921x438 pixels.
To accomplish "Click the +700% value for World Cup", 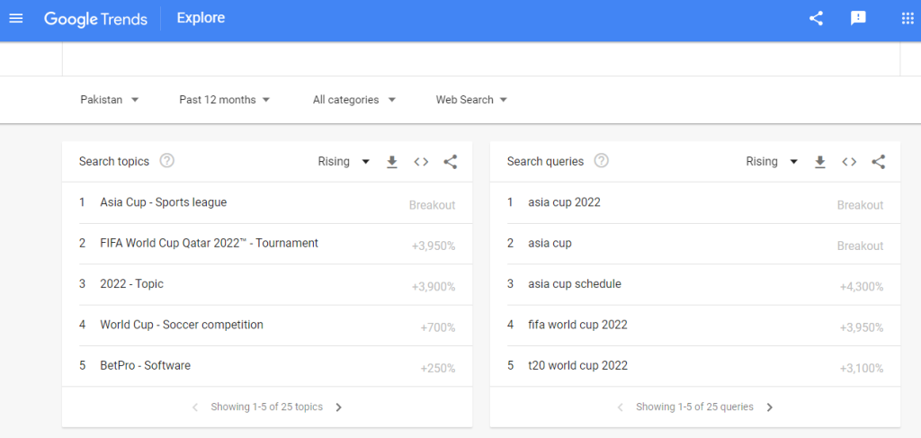I will click(438, 327).
